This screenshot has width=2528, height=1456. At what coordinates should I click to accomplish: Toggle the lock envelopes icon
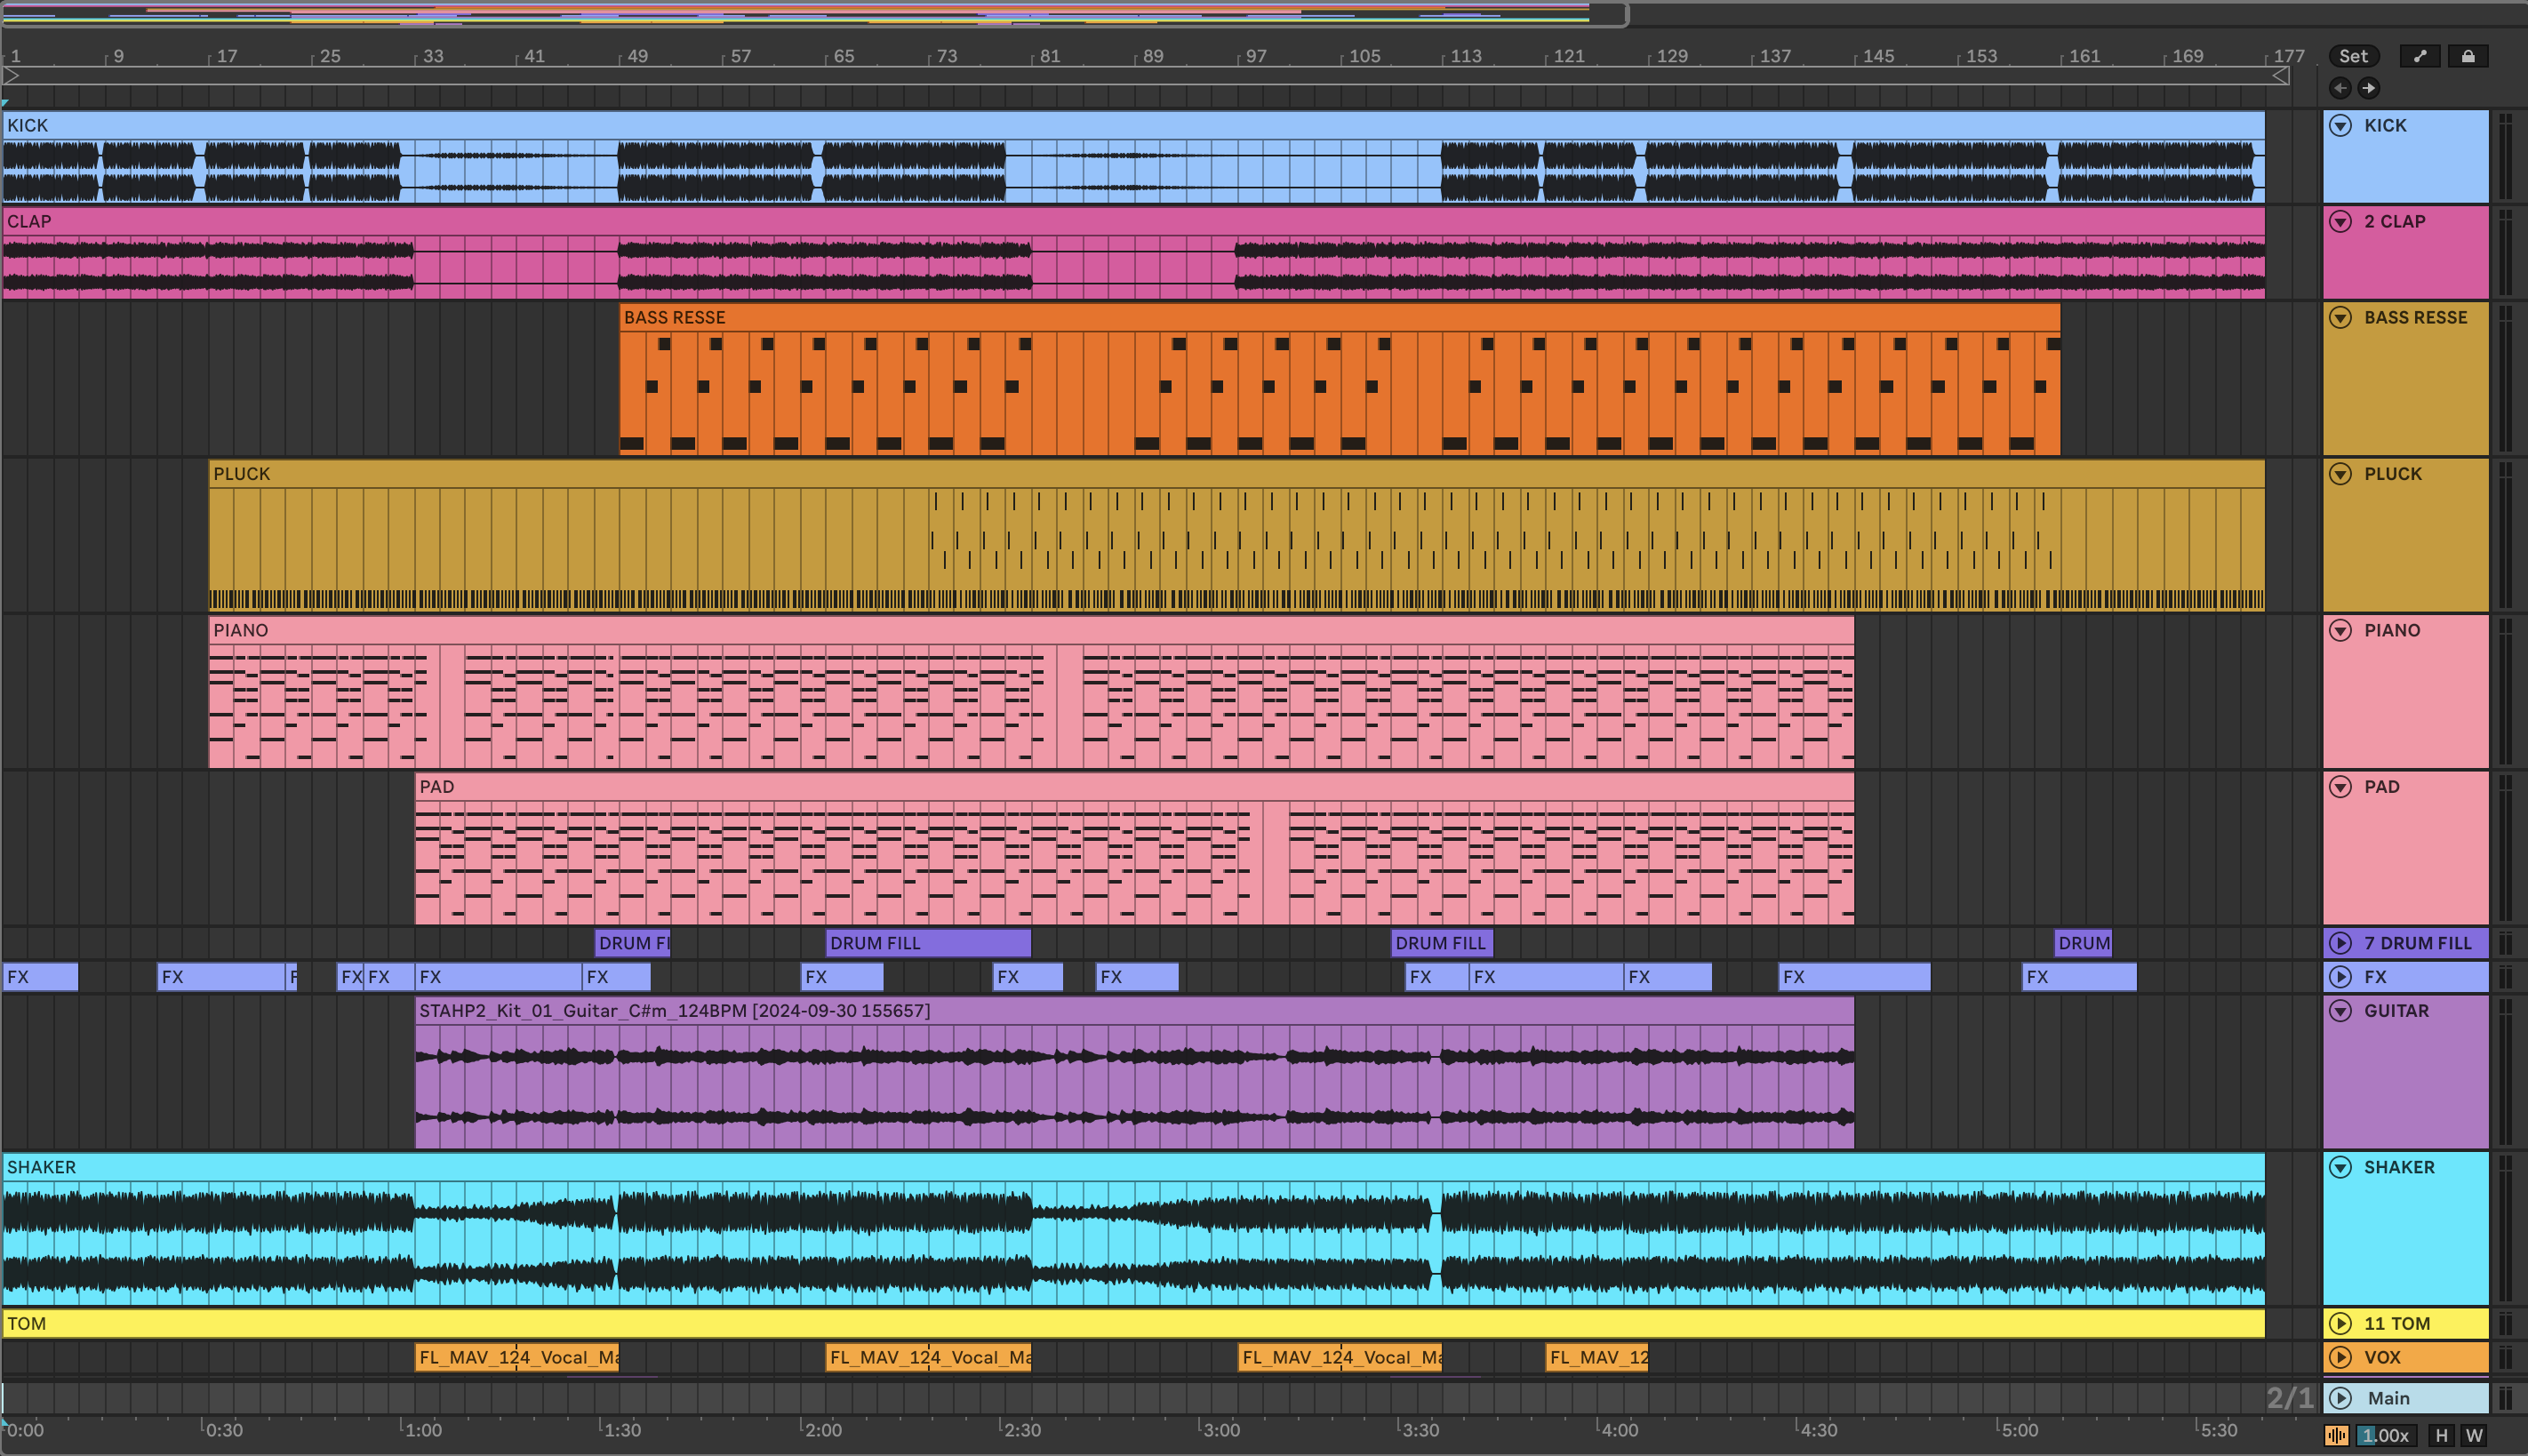[x=2467, y=56]
